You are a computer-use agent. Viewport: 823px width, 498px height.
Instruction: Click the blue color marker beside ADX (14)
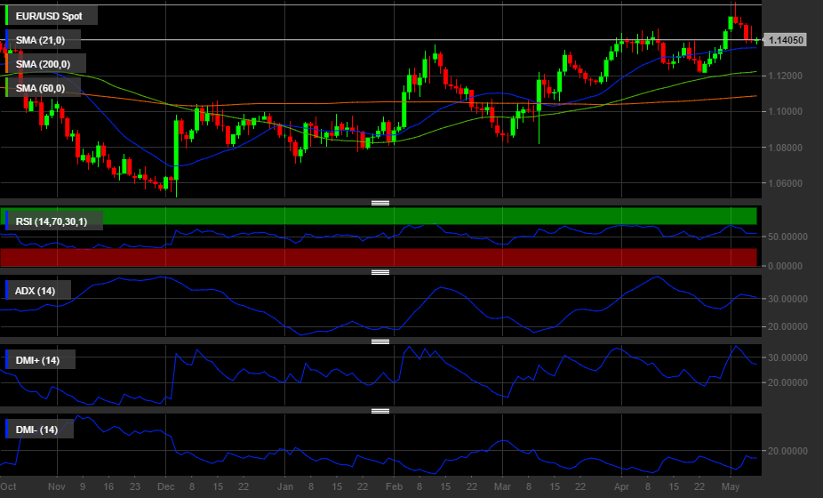pos(8,291)
